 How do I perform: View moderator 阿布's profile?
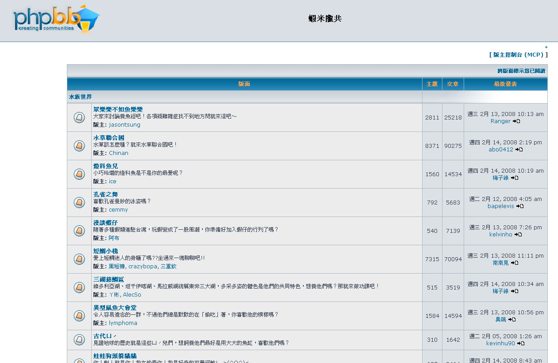pos(114,238)
